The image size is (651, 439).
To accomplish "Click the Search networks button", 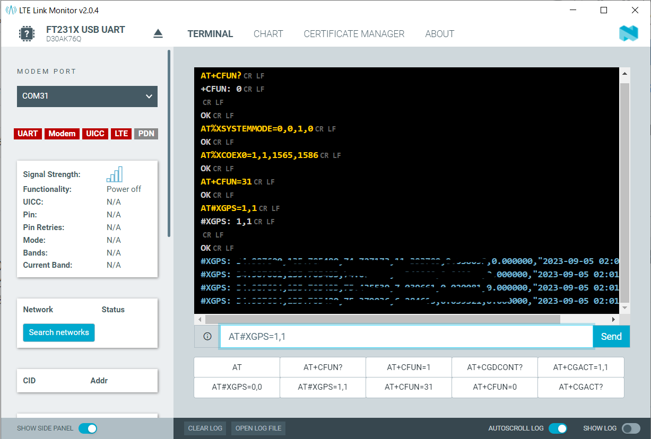I will (59, 332).
